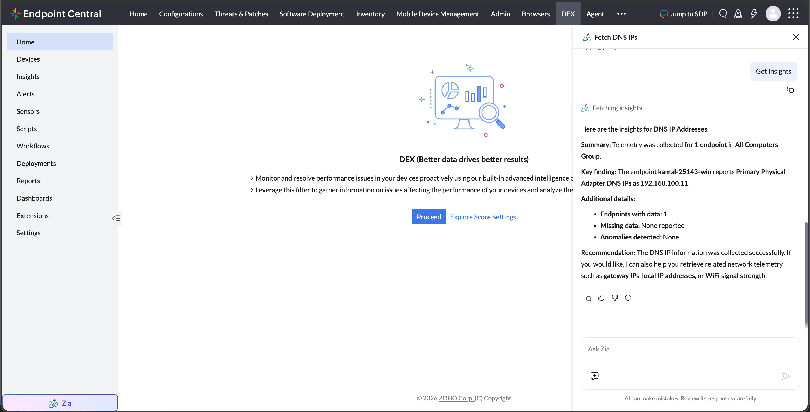Regenerate Zia's response
Viewport: 810px width, 412px height.
pyautogui.click(x=628, y=298)
